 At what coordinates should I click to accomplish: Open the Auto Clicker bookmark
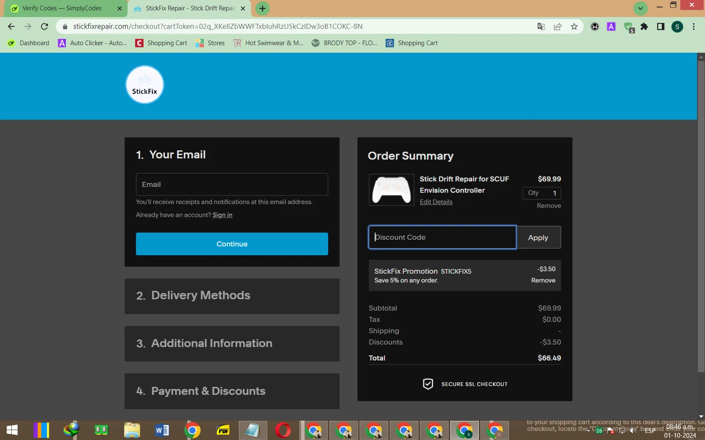[93, 43]
